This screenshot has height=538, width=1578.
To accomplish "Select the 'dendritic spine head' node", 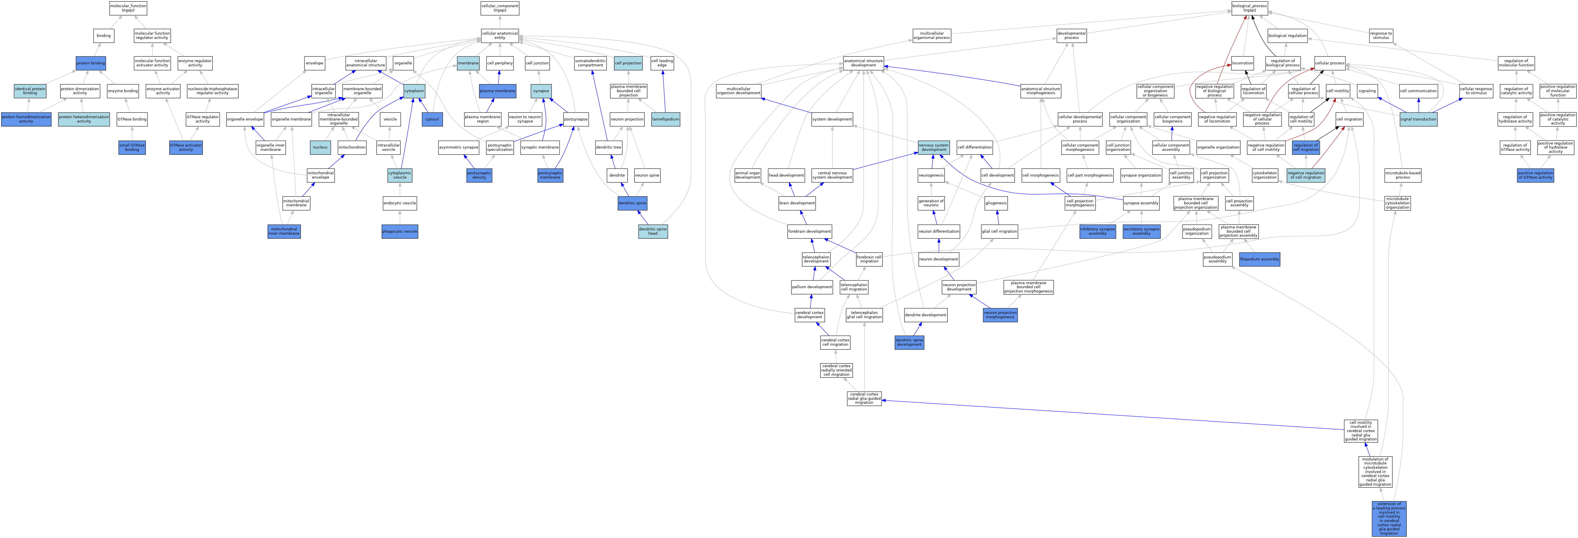I will 653,231.
